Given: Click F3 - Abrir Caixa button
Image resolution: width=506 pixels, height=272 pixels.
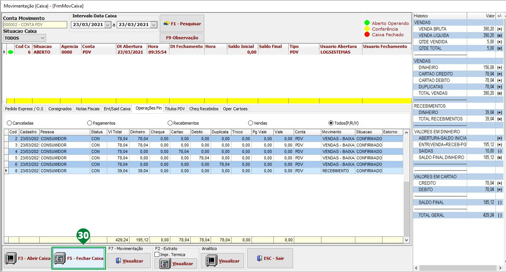Looking at the screenshot, I should [27, 258].
